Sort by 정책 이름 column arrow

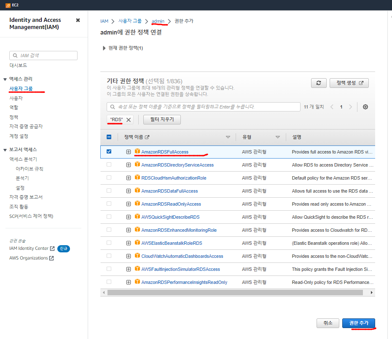coord(228,137)
